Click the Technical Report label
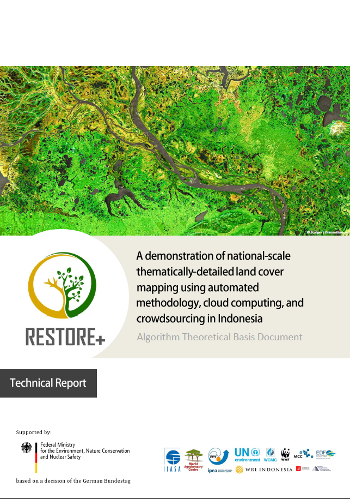This screenshot has height=499, width=350. [x=48, y=383]
